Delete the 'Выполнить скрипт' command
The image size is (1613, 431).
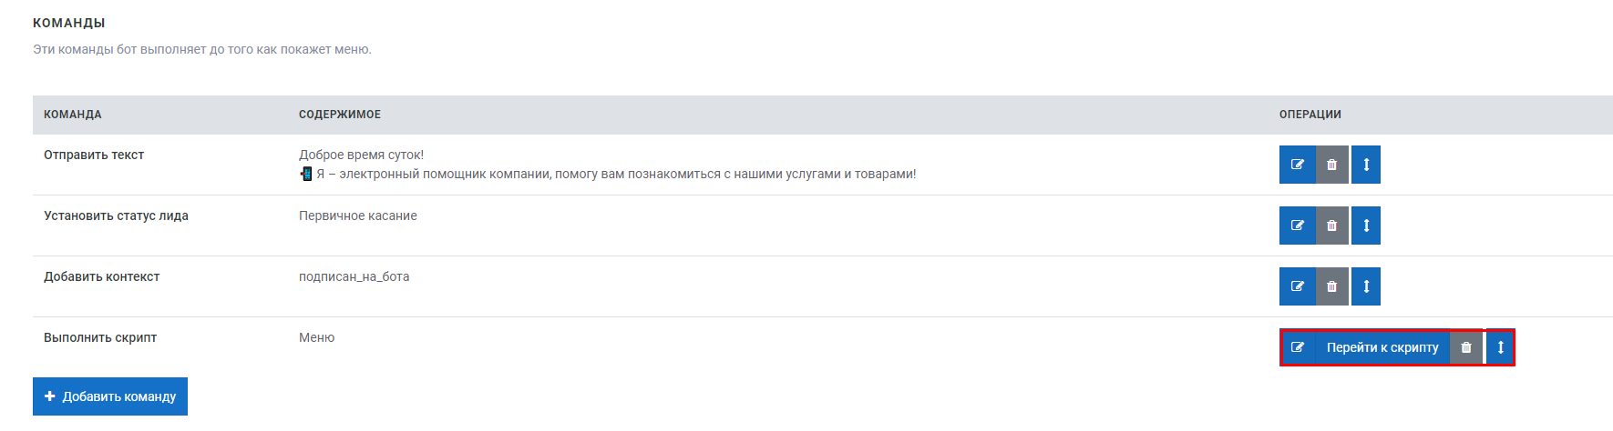[x=1466, y=347]
